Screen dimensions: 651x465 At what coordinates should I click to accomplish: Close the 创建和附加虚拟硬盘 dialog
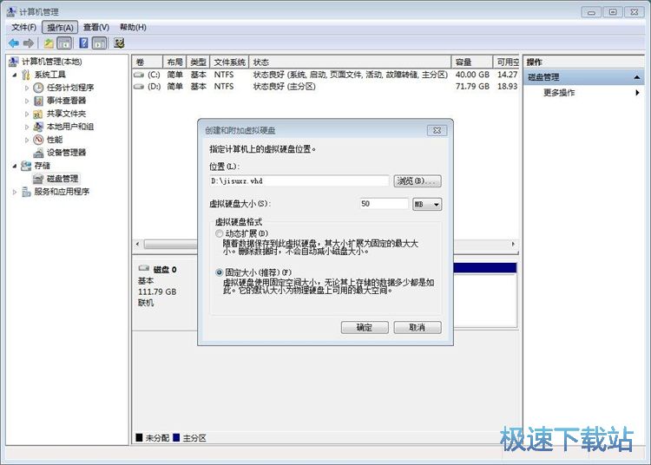[437, 130]
